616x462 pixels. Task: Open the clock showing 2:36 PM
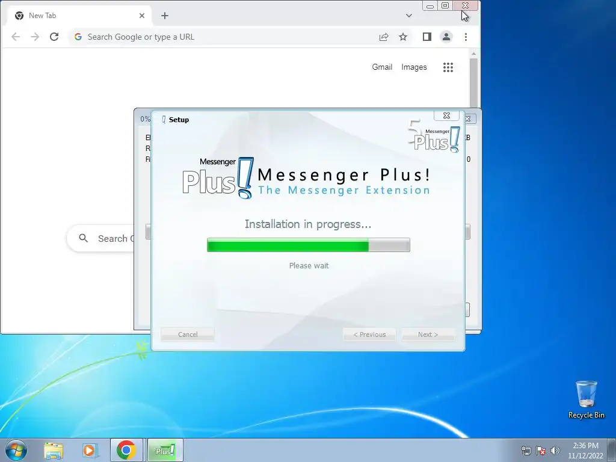click(585, 451)
